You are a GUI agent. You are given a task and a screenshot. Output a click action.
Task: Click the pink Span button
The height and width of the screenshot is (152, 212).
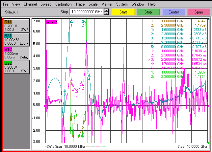pos(199,12)
